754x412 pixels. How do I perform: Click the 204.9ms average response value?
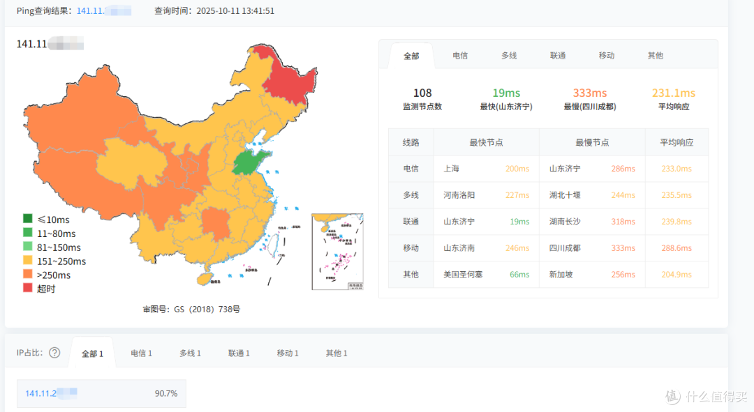point(677,274)
